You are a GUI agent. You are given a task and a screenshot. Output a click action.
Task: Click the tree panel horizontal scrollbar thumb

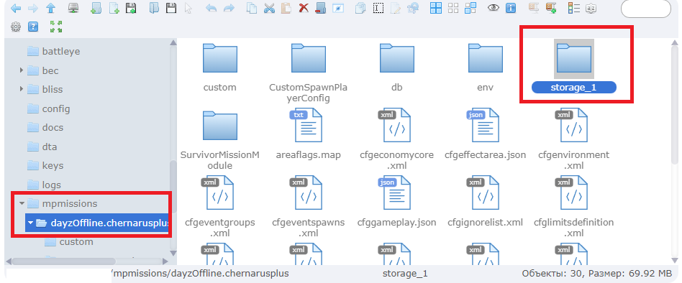point(63,261)
